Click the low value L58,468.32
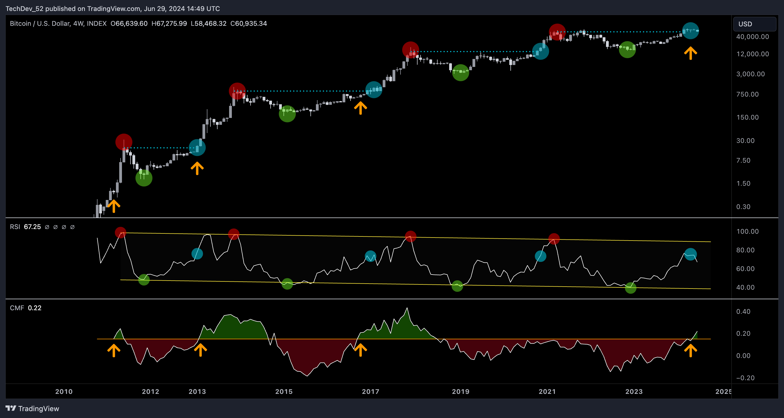 (208, 23)
